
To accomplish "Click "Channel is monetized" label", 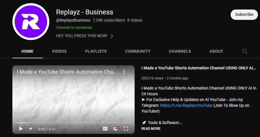I will tap(74, 28).
